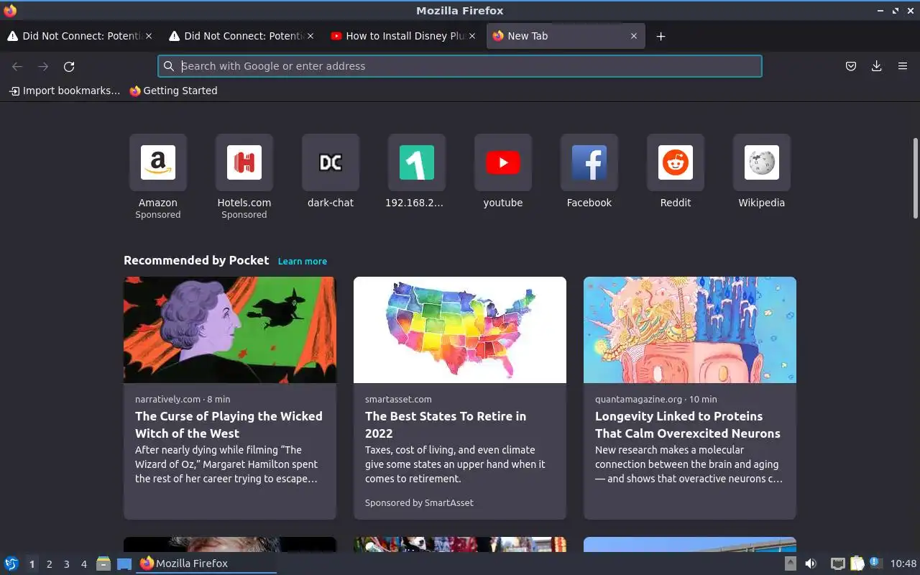
Task: Click the search magnifier icon in address bar
Action: point(169,66)
